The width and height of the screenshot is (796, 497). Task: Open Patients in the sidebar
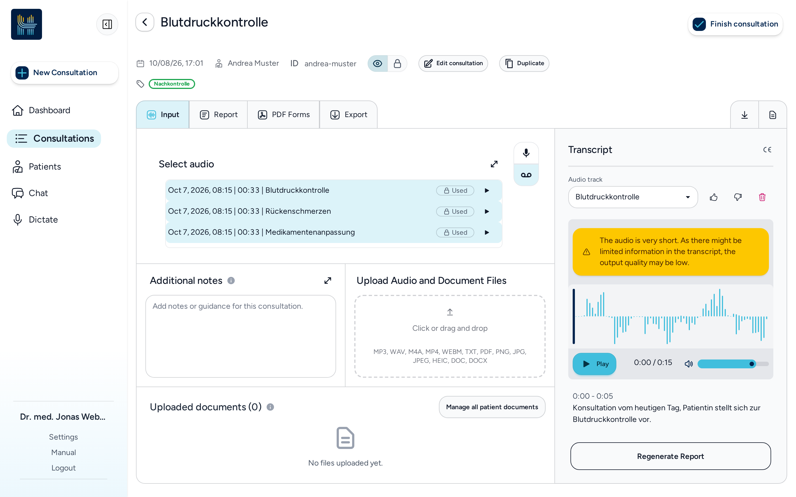click(36, 167)
